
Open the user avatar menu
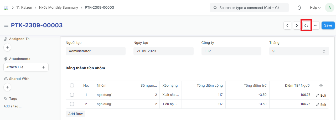tap(329, 8)
